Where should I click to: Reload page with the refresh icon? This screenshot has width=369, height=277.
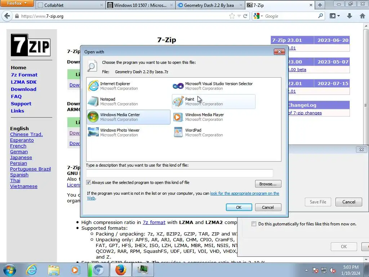click(245, 16)
